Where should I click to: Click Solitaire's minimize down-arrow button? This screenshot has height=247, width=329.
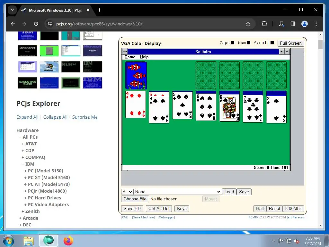tap(281, 52)
